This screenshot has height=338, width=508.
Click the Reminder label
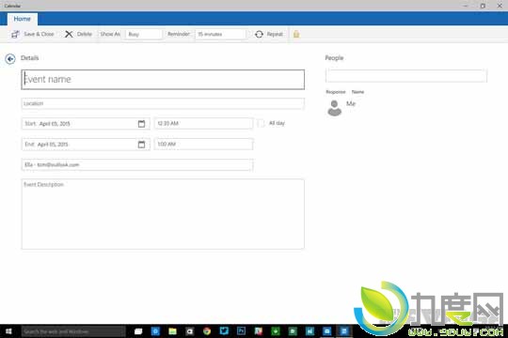pyautogui.click(x=179, y=34)
